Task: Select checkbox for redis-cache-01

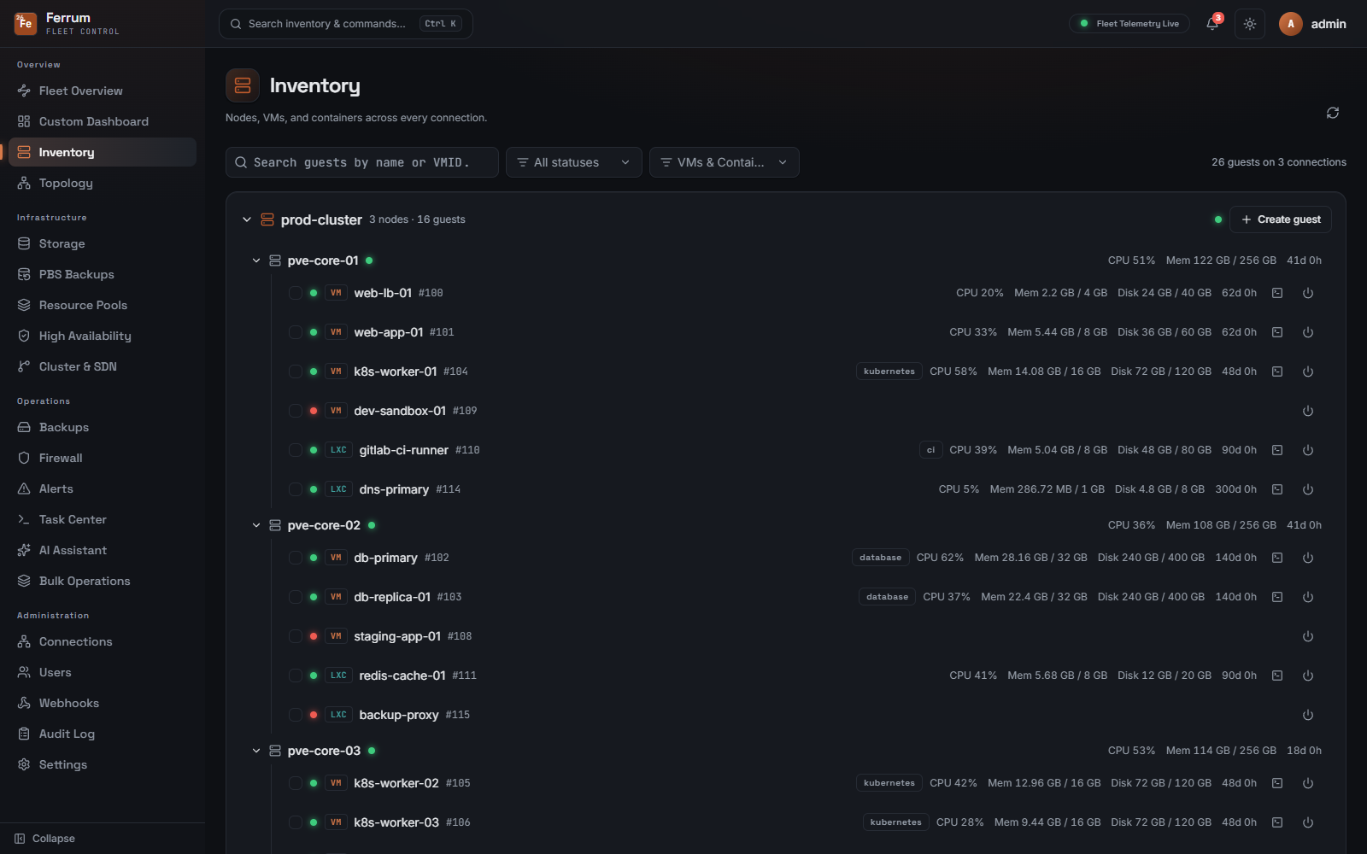Action: tap(296, 676)
